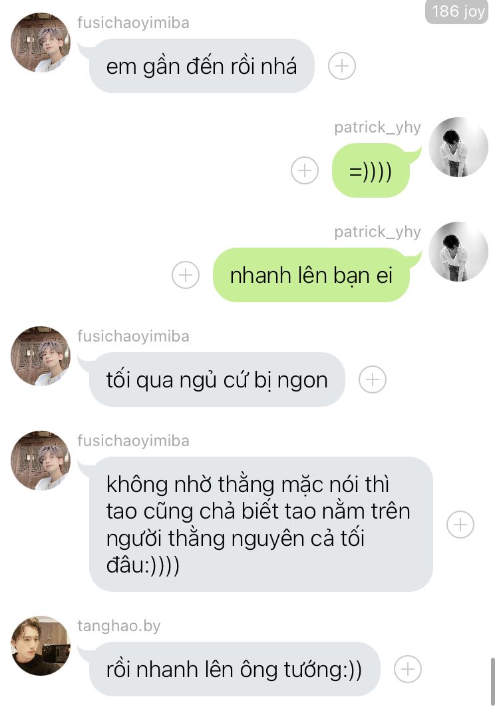Click username patrick_yhy above "=))))"
This screenshot has height=709, width=499.
[x=377, y=128]
